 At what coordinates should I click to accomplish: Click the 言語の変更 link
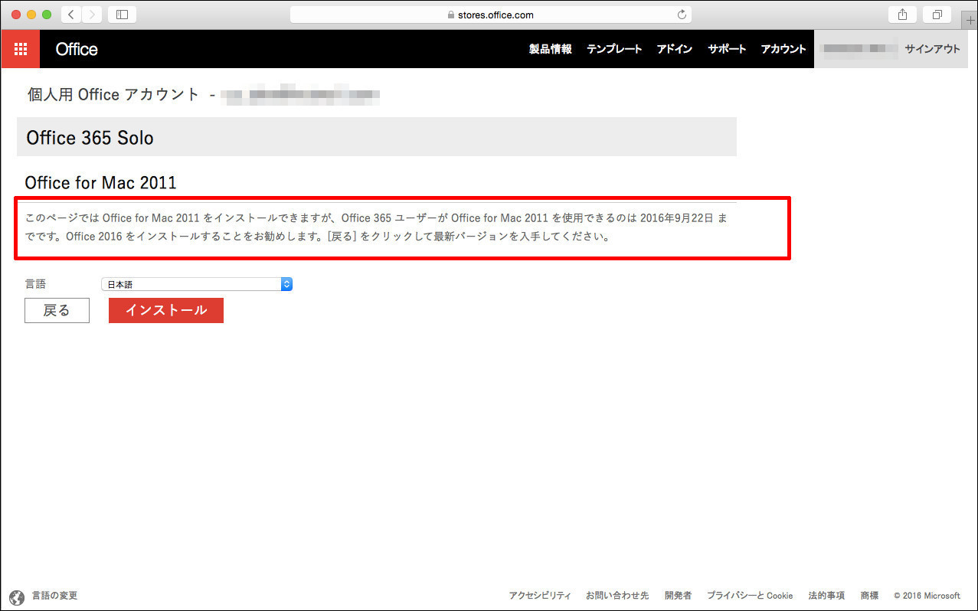[54, 596]
